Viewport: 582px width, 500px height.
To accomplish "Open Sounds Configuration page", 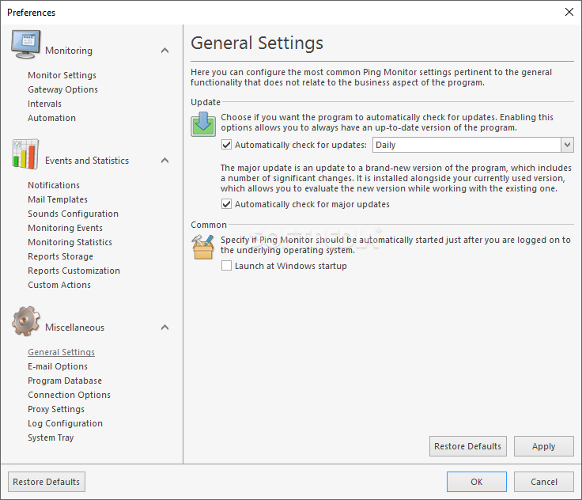I will [x=73, y=214].
